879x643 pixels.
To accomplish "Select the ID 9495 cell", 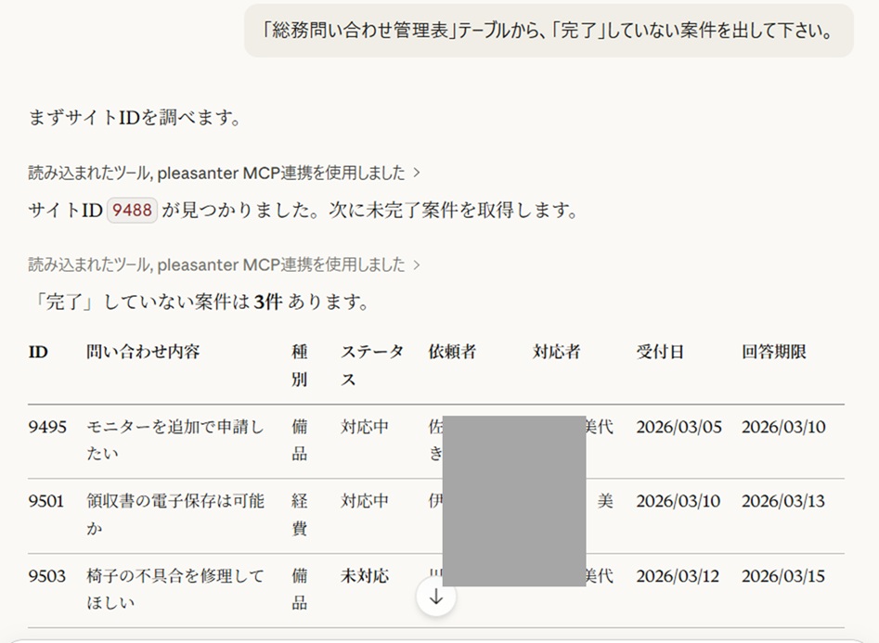I will (x=47, y=428).
